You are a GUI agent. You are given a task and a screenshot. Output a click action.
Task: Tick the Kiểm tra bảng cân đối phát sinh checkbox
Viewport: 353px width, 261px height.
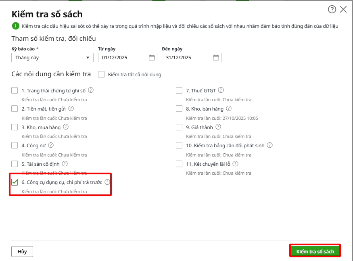(179, 145)
